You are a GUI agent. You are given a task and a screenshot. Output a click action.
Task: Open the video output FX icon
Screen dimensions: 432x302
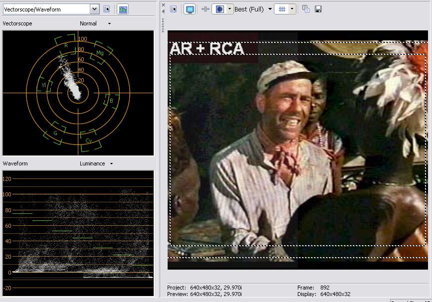click(x=205, y=9)
